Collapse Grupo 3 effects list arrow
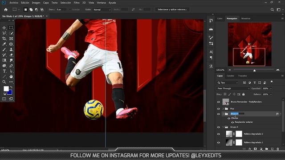Image resolution: width=285 pixels, height=160 pixels. (x=281, y=114)
